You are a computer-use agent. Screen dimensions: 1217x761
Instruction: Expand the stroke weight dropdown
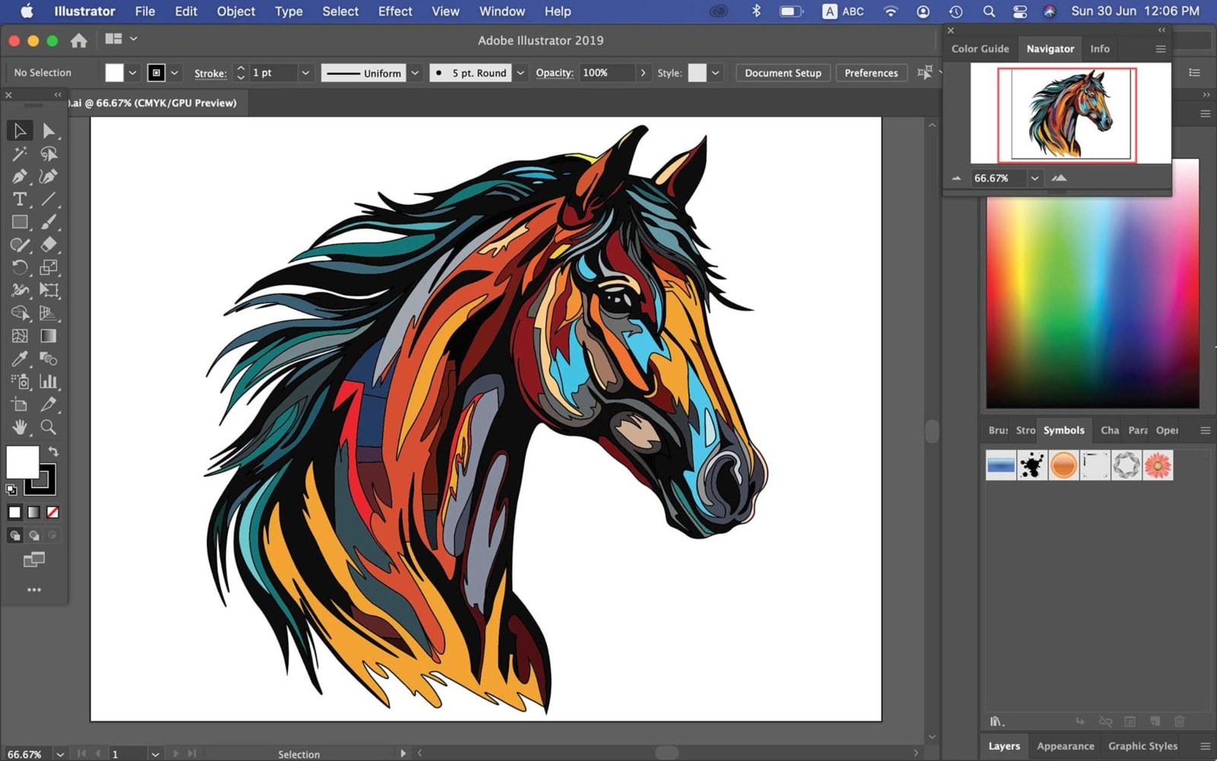tap(305, 73)
